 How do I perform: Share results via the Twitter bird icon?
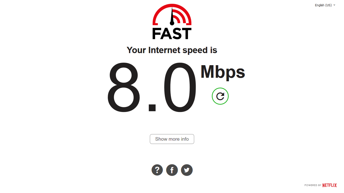pos(187,170)
